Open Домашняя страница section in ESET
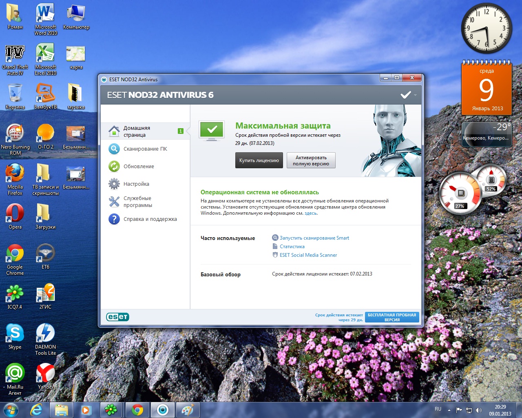522x418 pixels. (145, 131)
